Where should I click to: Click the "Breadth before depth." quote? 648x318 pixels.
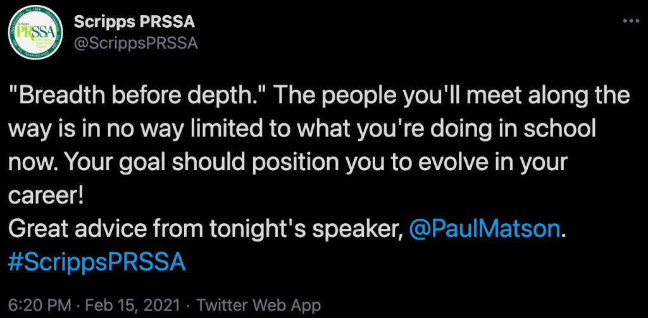click(x=135, y=97)
